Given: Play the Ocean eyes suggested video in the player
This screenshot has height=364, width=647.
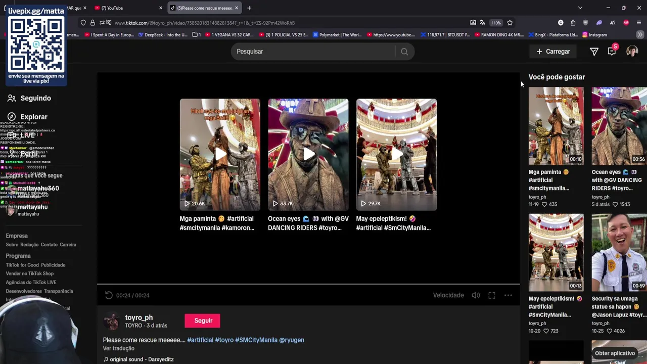Looking at the screenshot, I should pos(308,154).
